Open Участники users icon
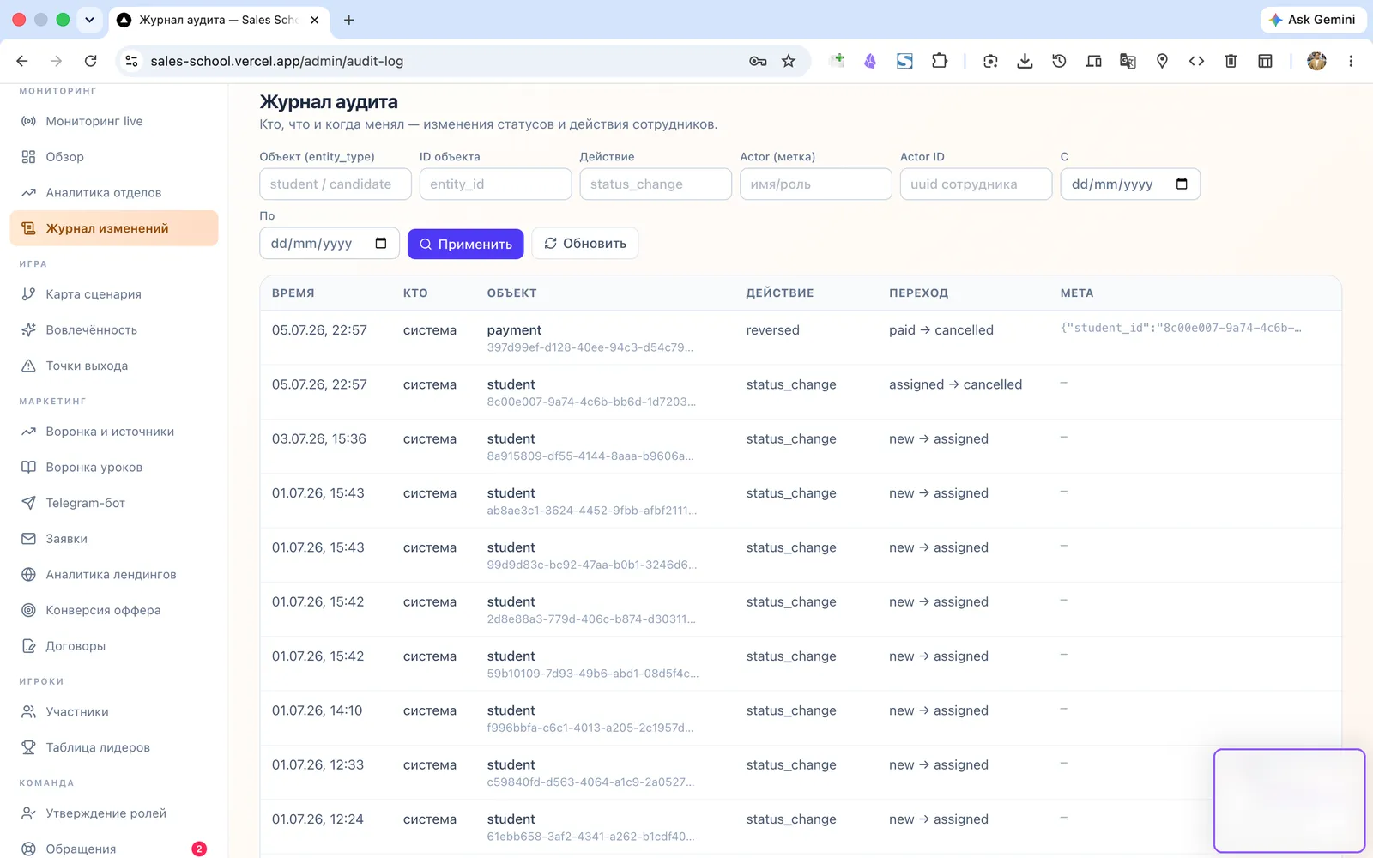 28,712
